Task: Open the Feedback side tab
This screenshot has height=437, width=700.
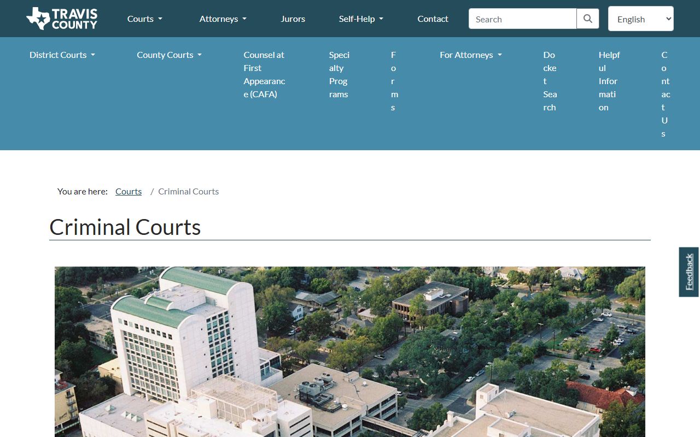Action: [689, 272]
